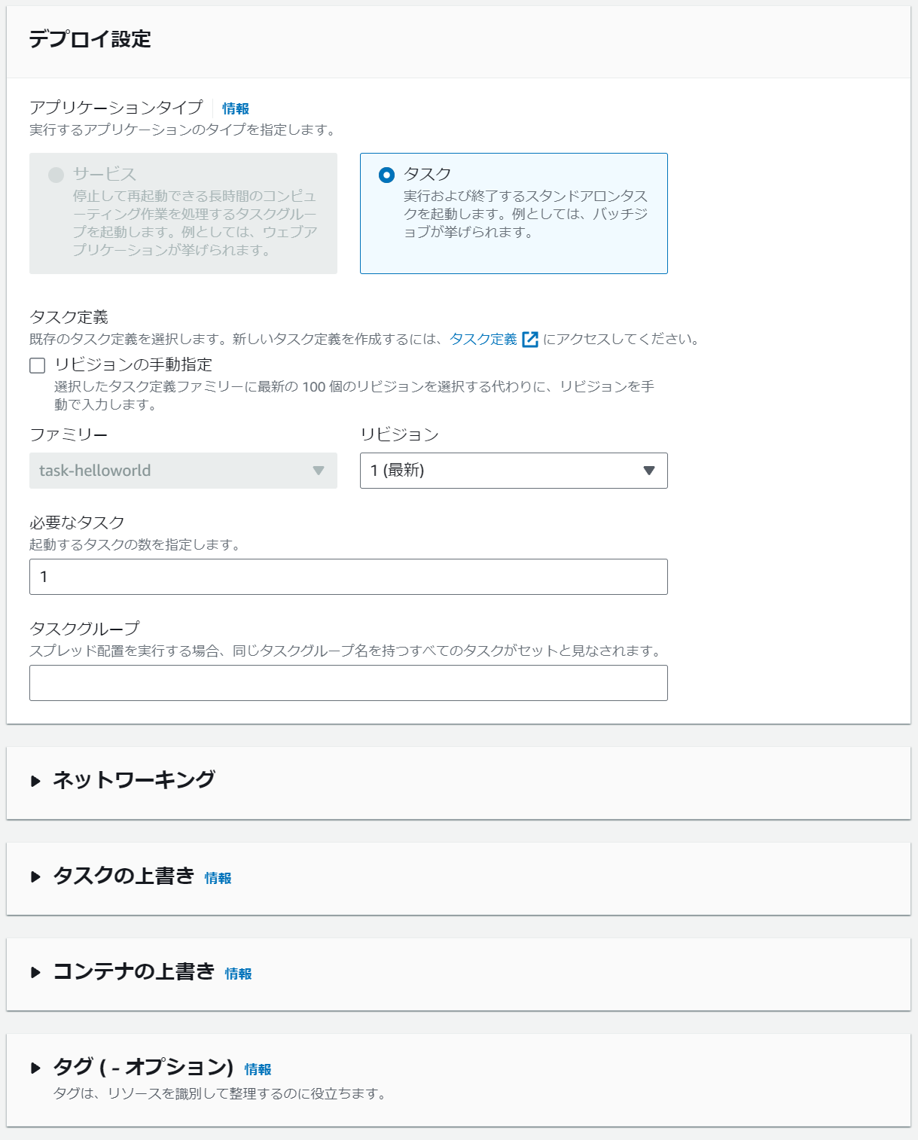The image size is (918, 1140).
Task: Open the リビジョン 1 (最新) dropdown
Action: pyautogui.click(x=514, y=471)
